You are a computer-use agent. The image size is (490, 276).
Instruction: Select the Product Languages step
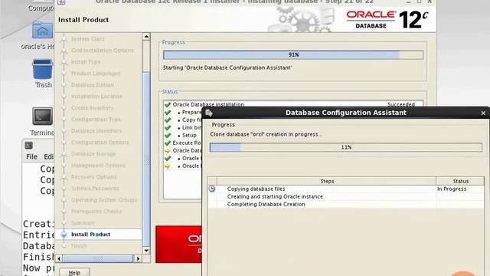[96, 74]
